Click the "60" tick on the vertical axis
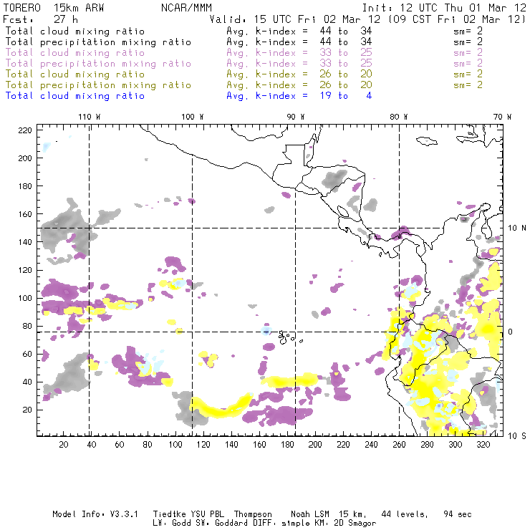Viewport: 530px width, 530px height. (27, 354)
